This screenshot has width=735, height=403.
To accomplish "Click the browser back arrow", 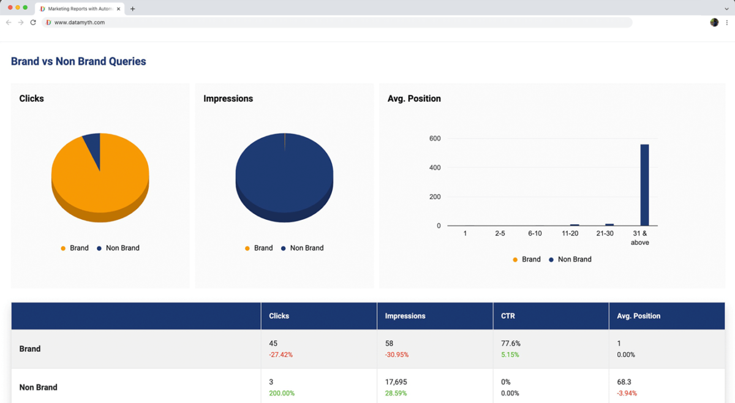I will click(x=8, y=22).
